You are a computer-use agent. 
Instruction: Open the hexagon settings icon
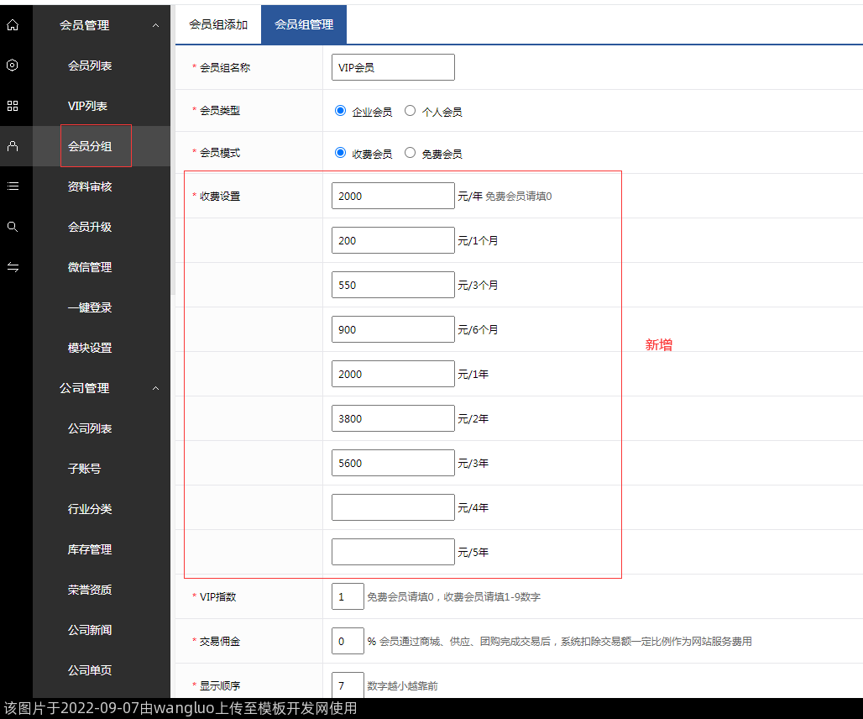tap(13, 66)
